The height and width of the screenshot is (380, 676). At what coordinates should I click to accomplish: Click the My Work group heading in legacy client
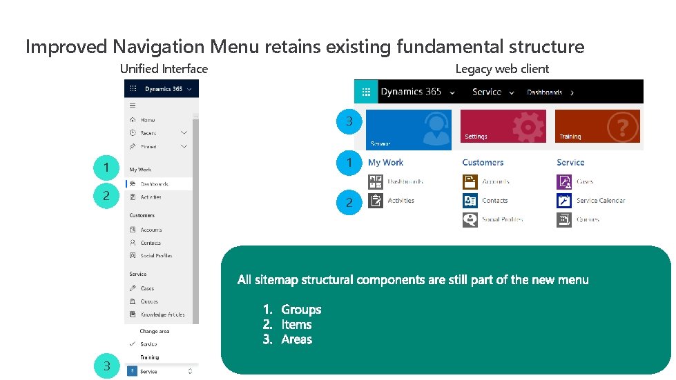pos(386,162)
